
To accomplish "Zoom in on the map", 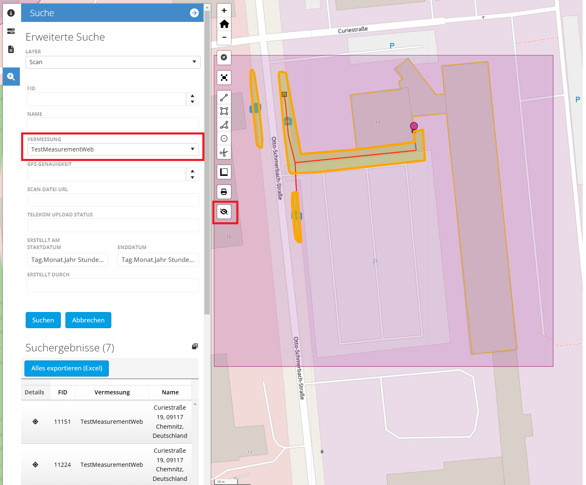I will click(x=224, y=11).
